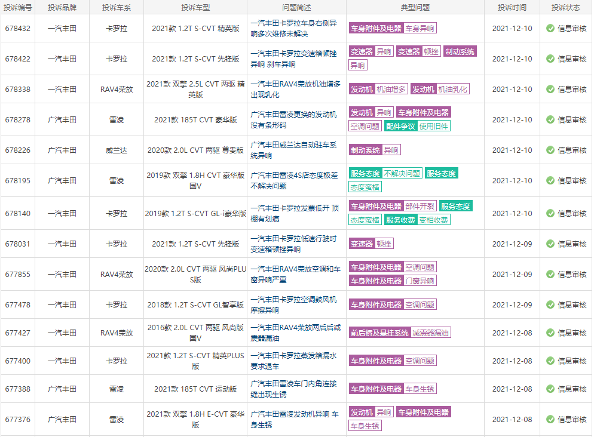594x437 pixels.
Task: Click model 2018款 1.2T S-CVT GL智享版
Action: tap(195, 304)
